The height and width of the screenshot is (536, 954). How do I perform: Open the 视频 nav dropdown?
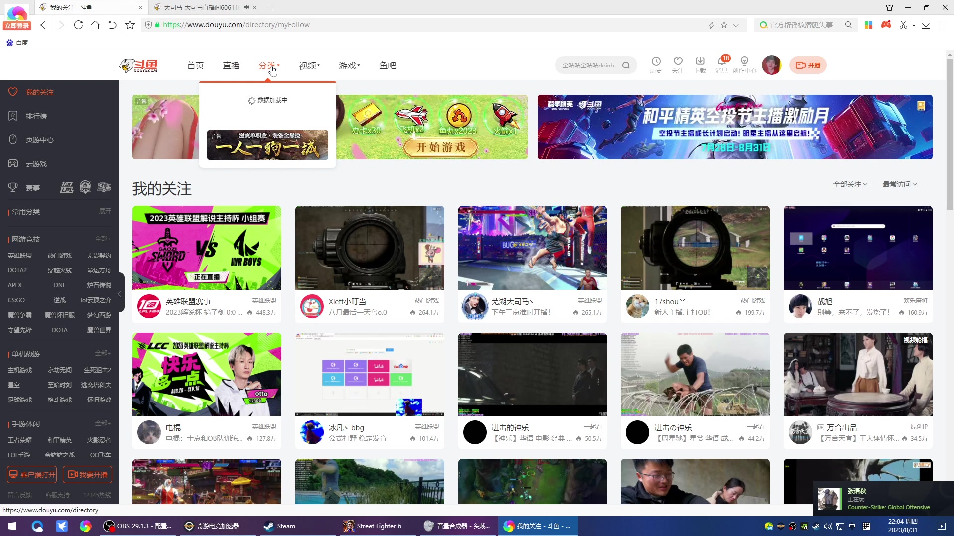coord(309,66)
